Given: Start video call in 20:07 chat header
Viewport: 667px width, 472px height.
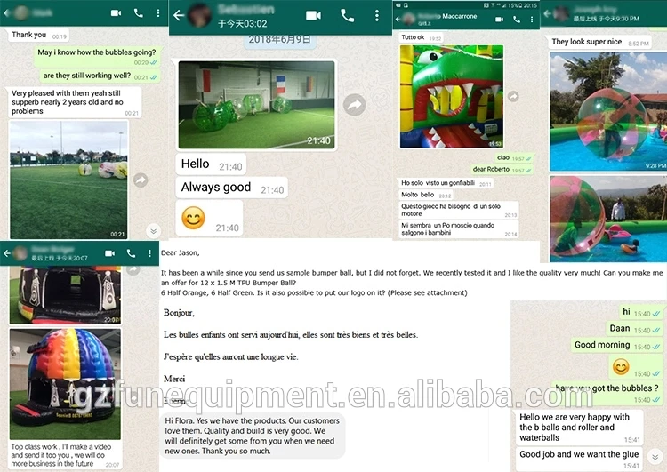Looking at the screenshot, I should (x=109, y=253).
